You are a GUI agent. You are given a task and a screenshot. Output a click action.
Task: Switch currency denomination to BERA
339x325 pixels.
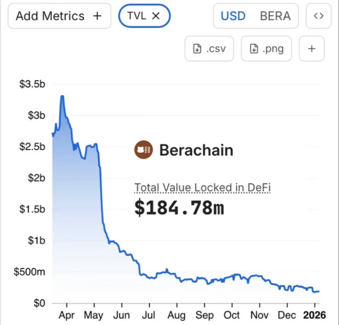coord(275,16)
